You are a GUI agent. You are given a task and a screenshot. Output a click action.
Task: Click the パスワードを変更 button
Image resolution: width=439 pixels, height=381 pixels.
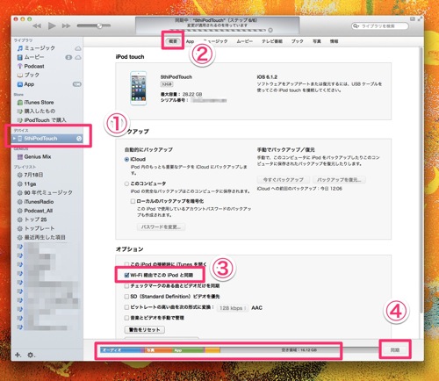click(x=161, y=227)
